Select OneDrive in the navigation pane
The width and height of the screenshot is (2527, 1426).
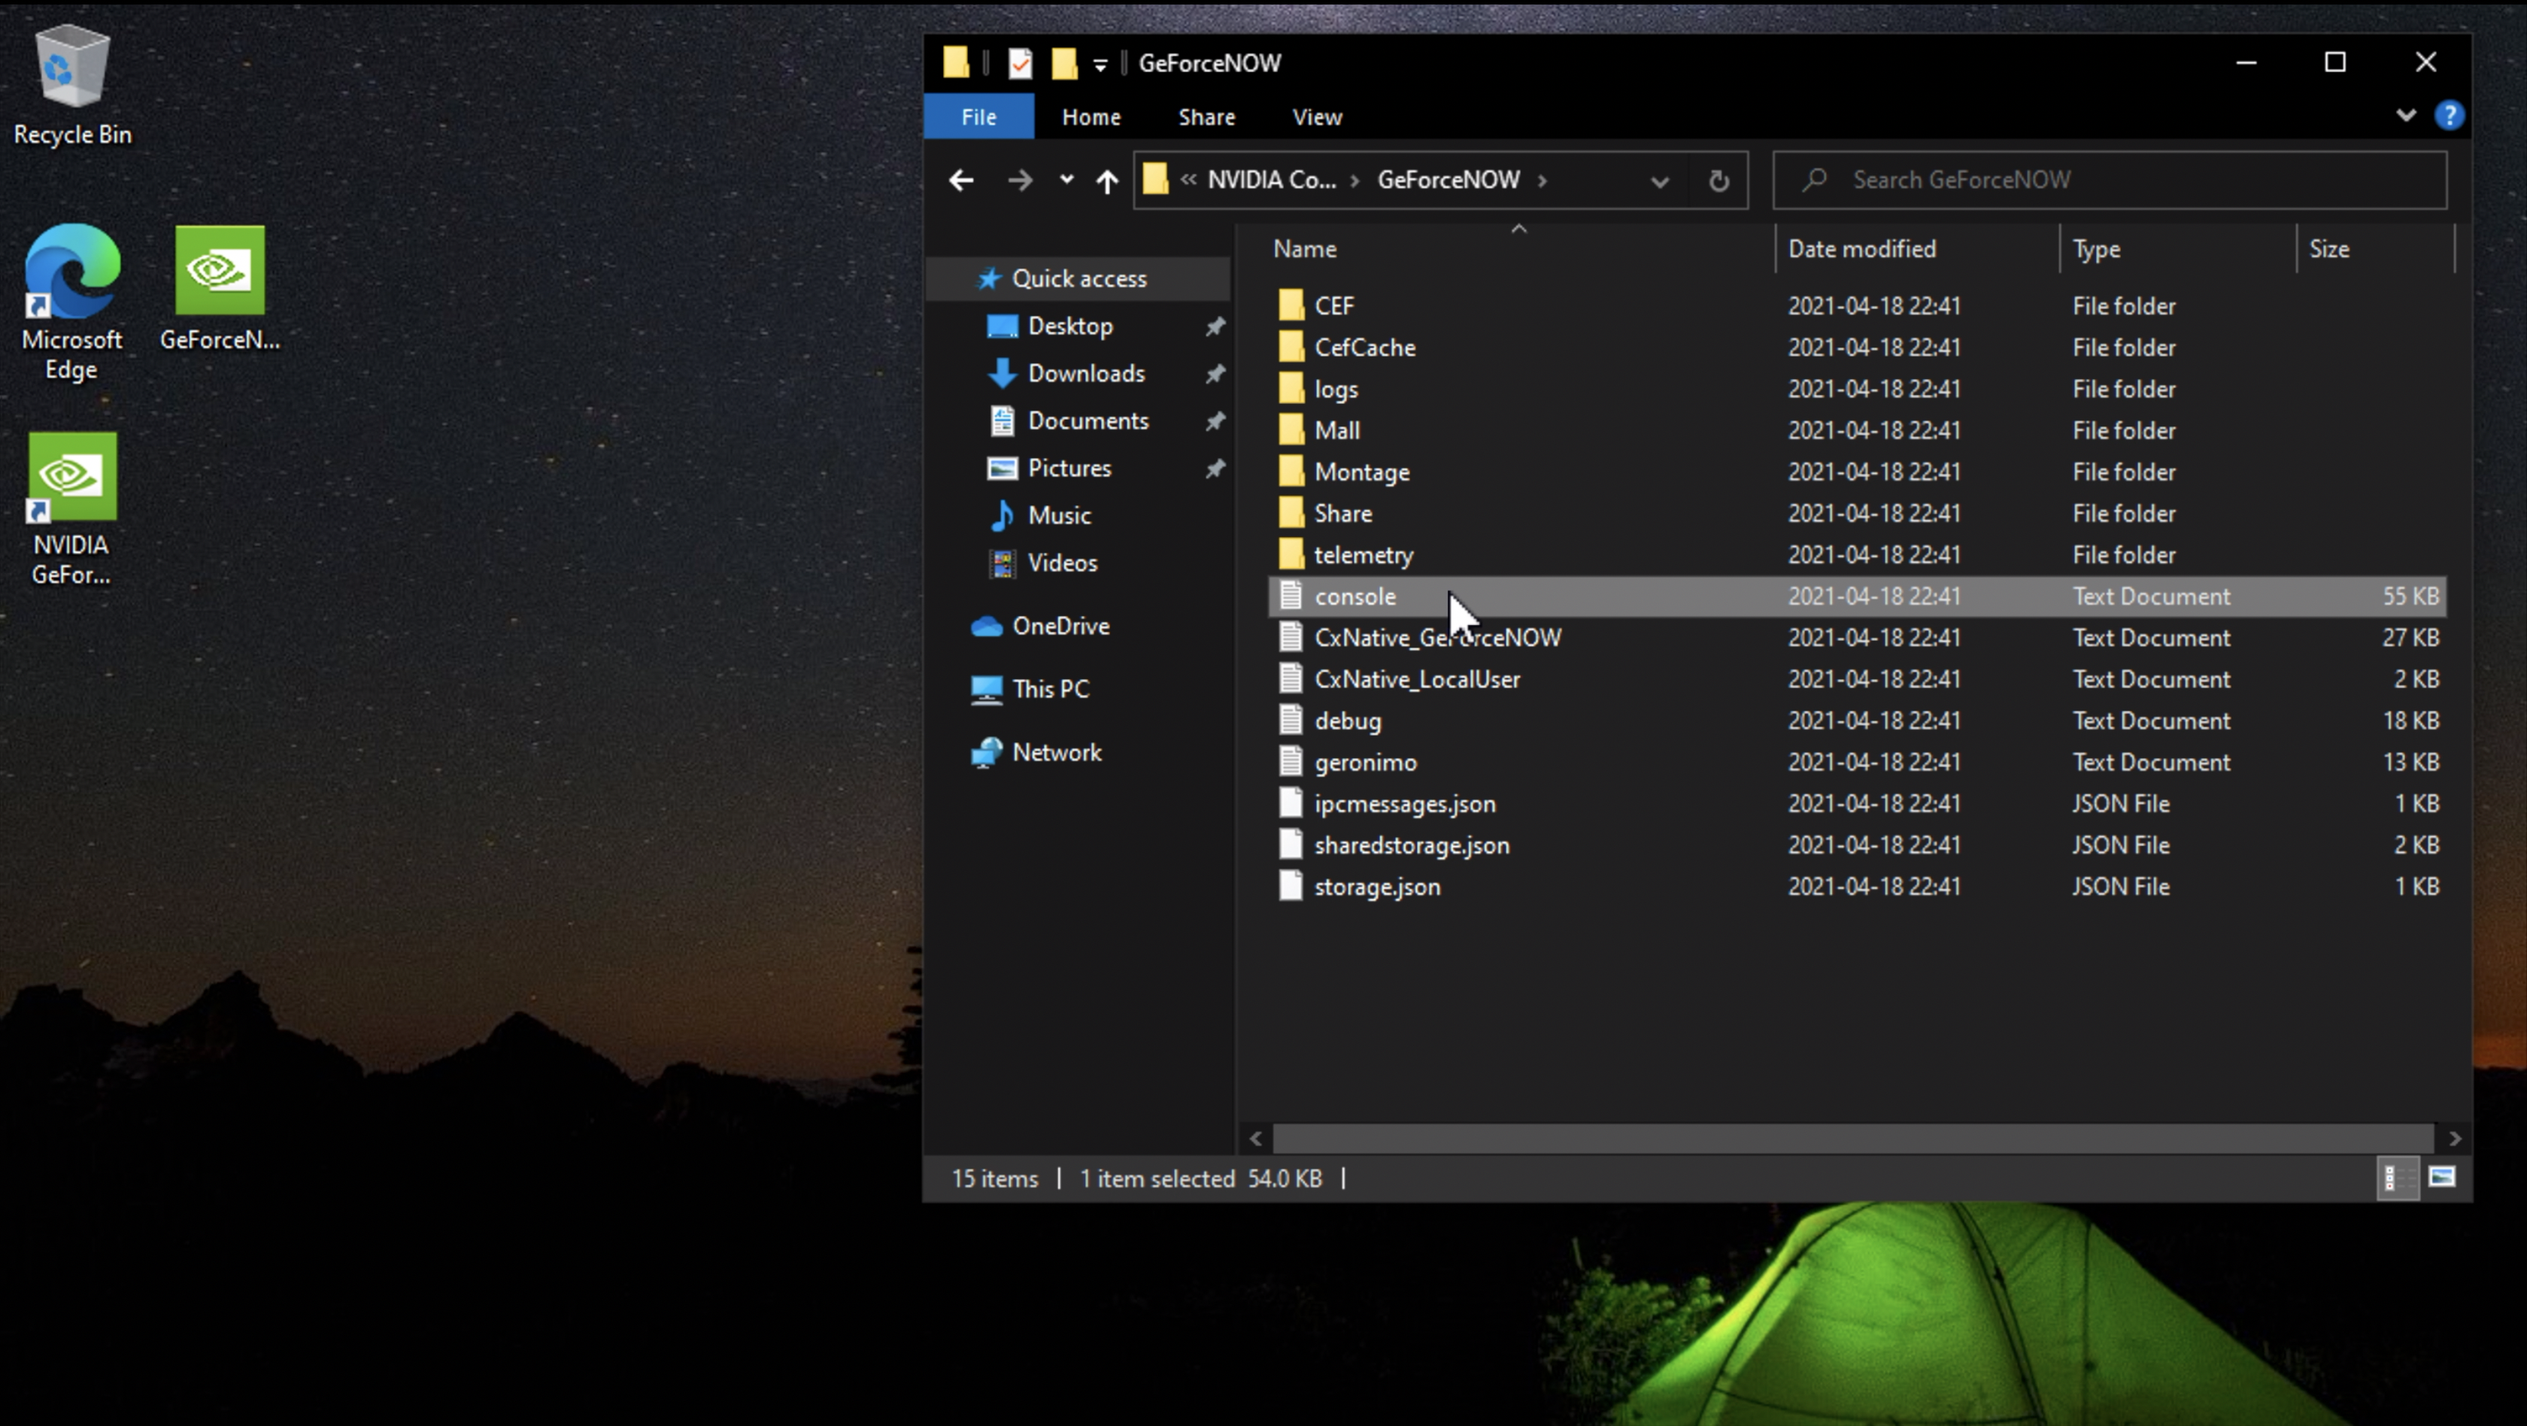click(x=1060, y=626)
